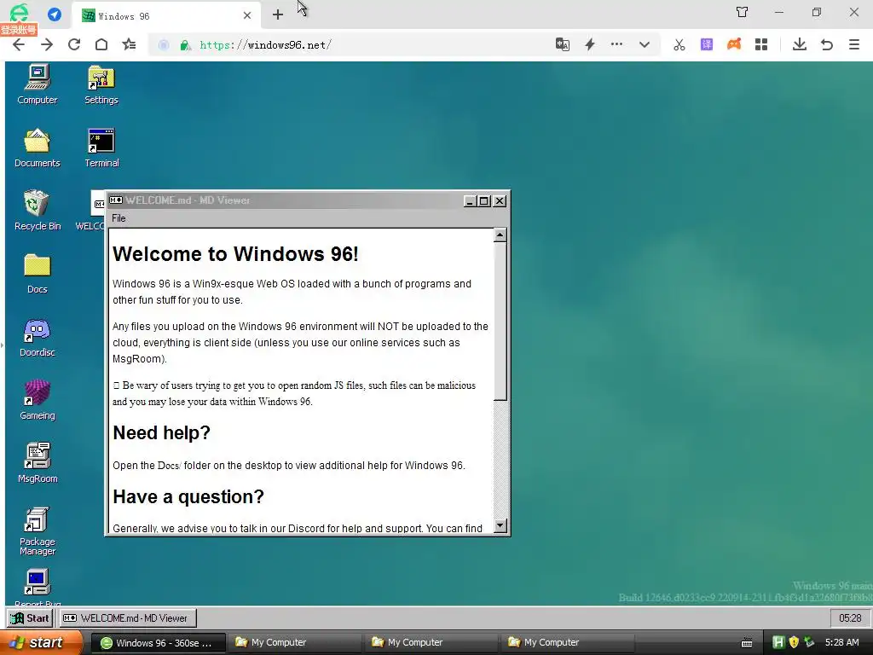Image resolution: width=873 pixels, height=655 pixels.
Task: Open the Documents folder icon
Action: (38, 148)
